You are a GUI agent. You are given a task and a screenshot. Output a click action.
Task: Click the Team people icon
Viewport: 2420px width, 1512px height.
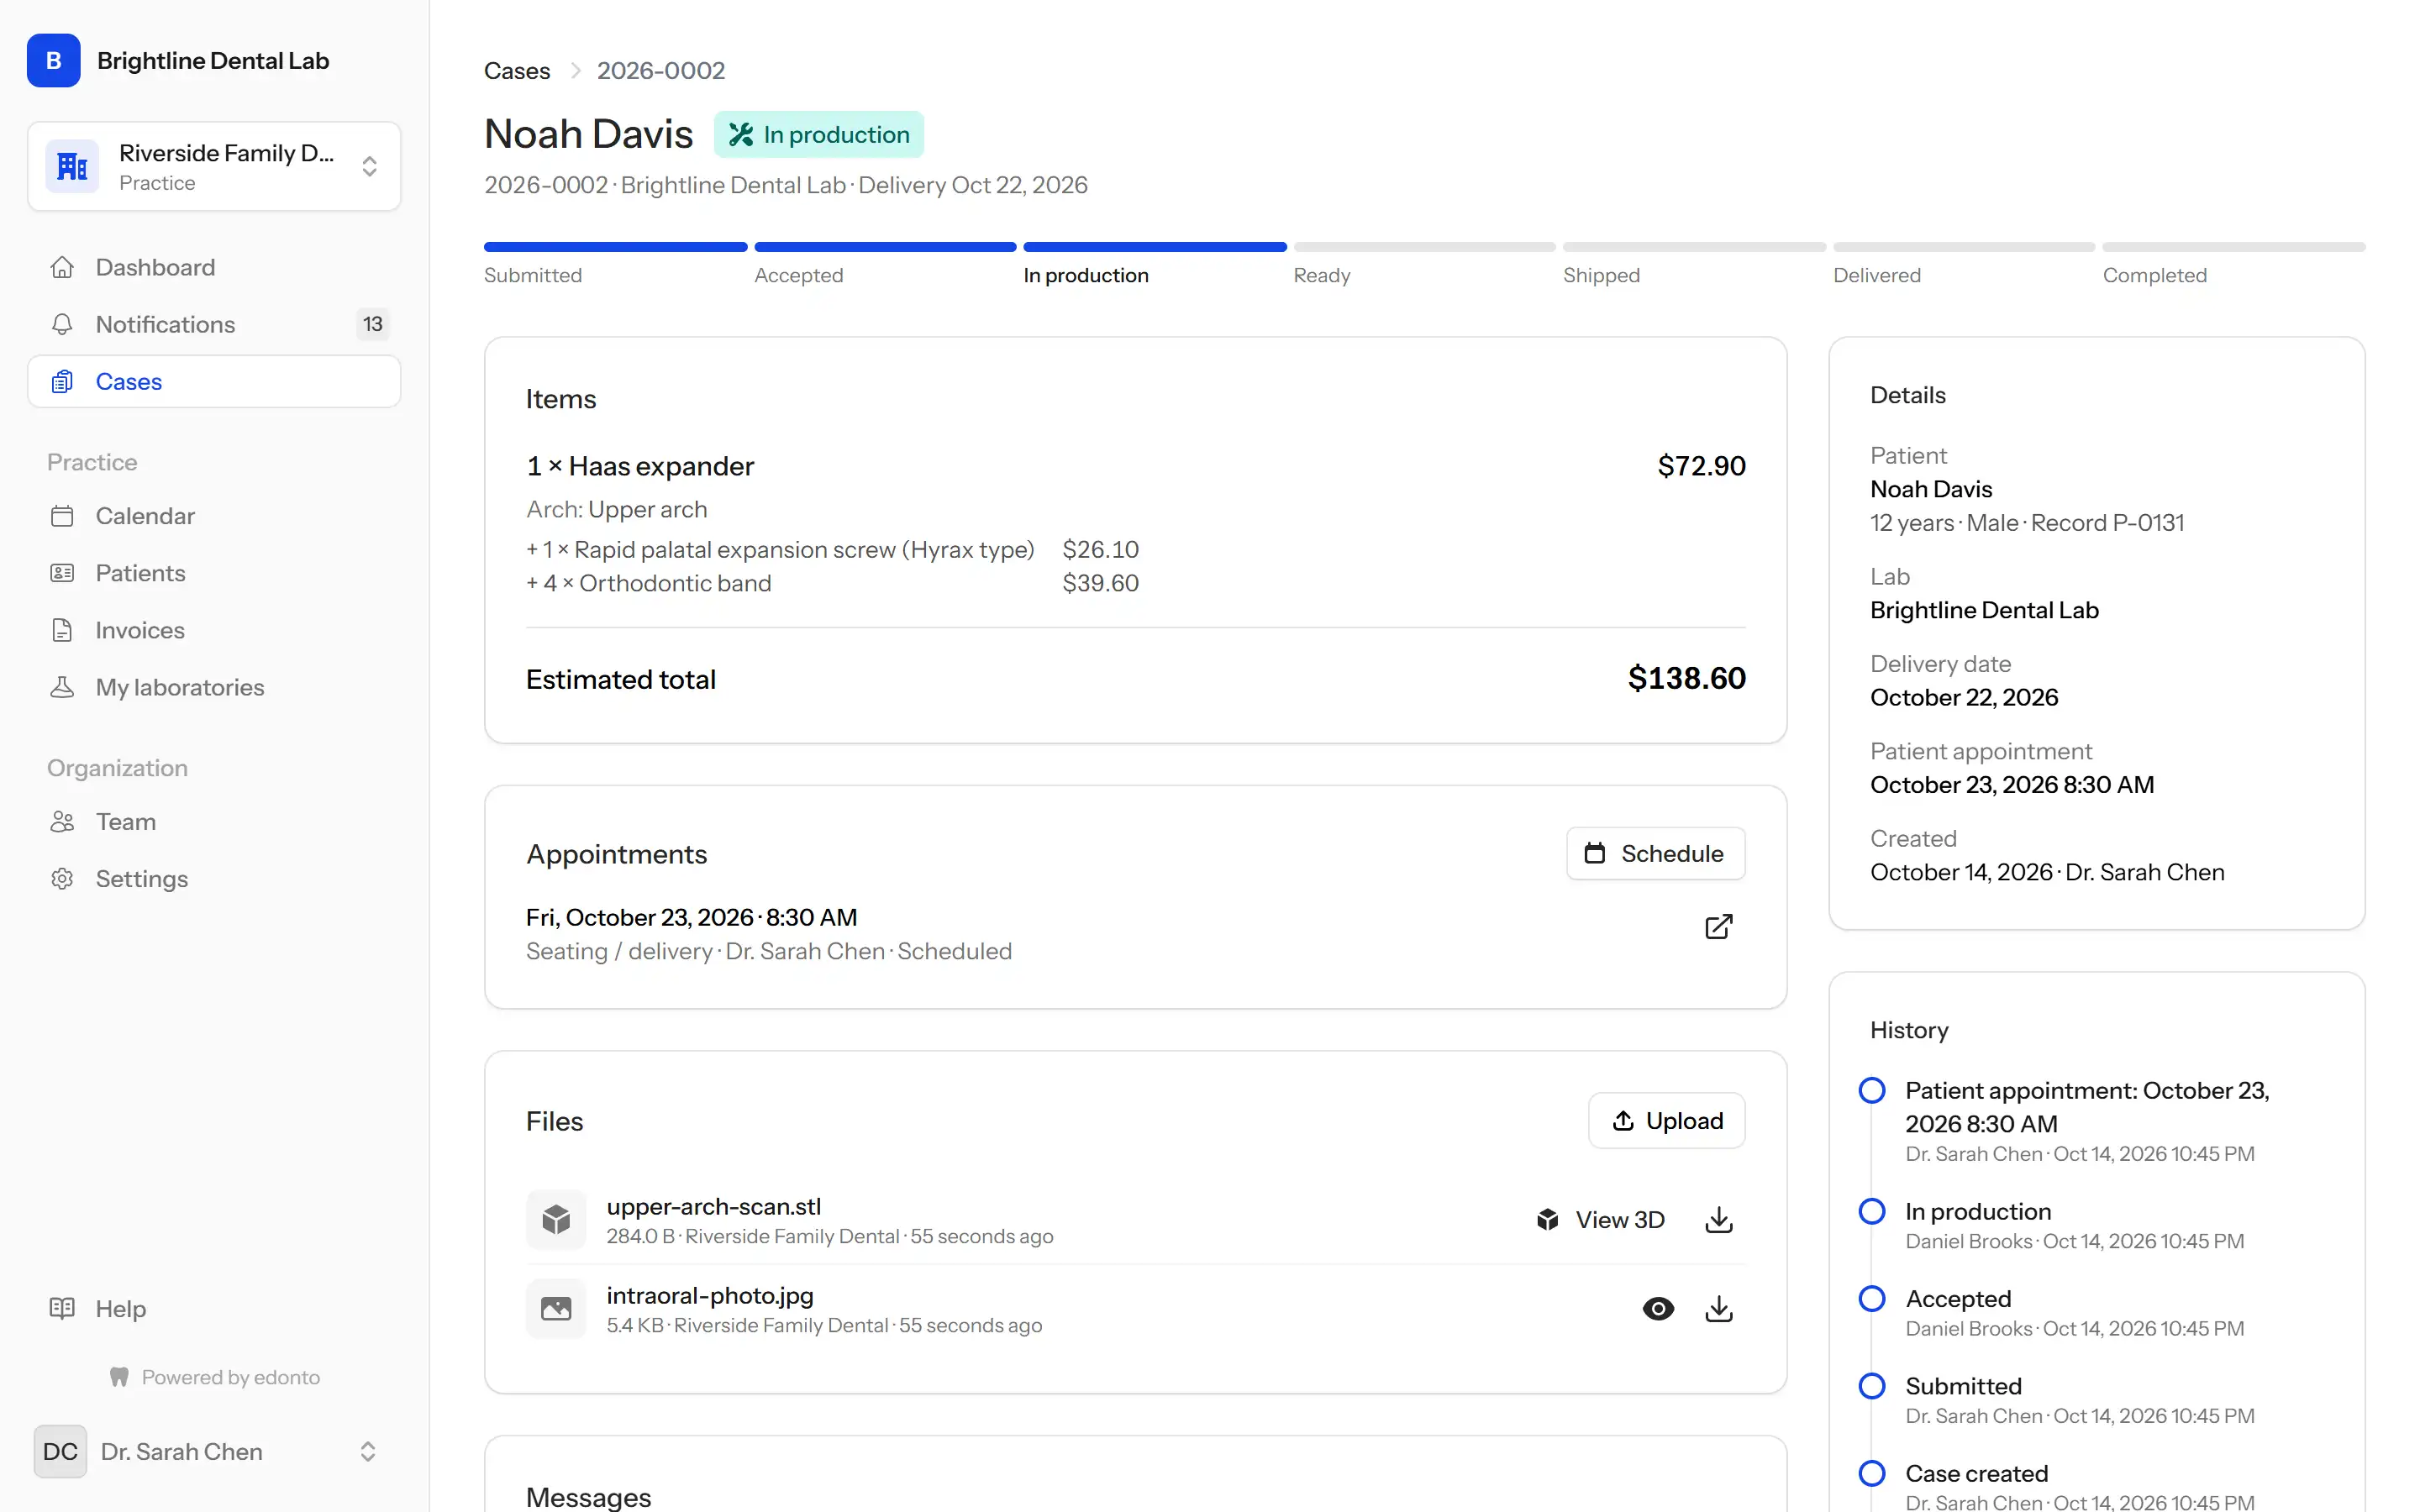(x=62, y=821)
